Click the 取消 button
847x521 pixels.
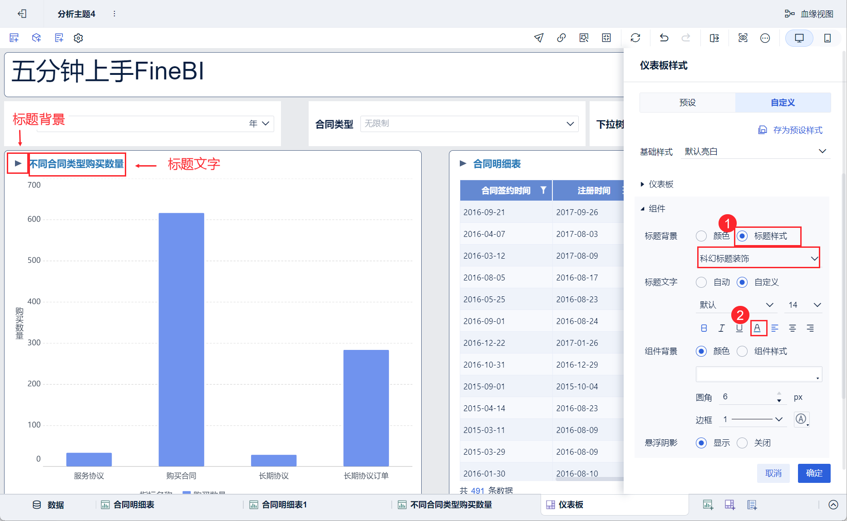[x=773, y=473]
